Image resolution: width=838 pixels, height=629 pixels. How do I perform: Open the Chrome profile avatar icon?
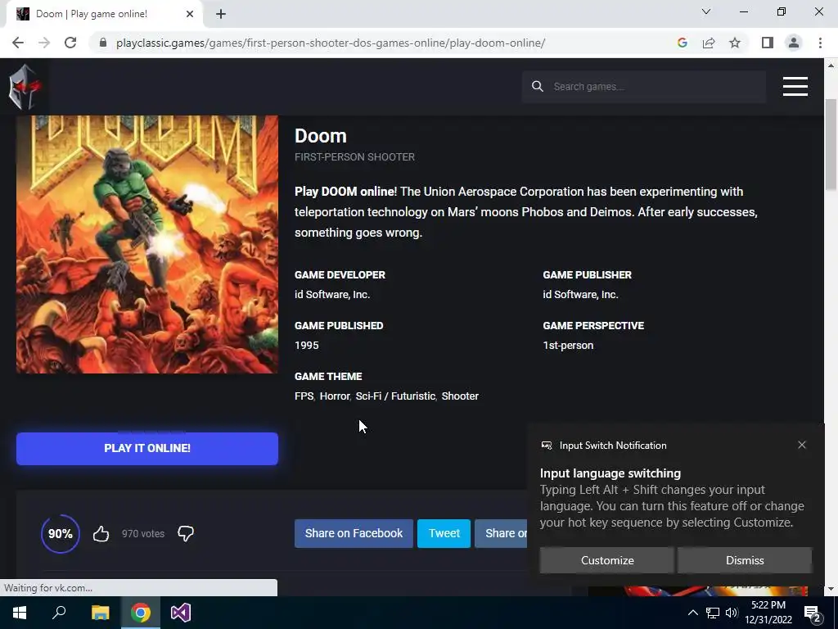pyautogui.click(x=794, y=43)
